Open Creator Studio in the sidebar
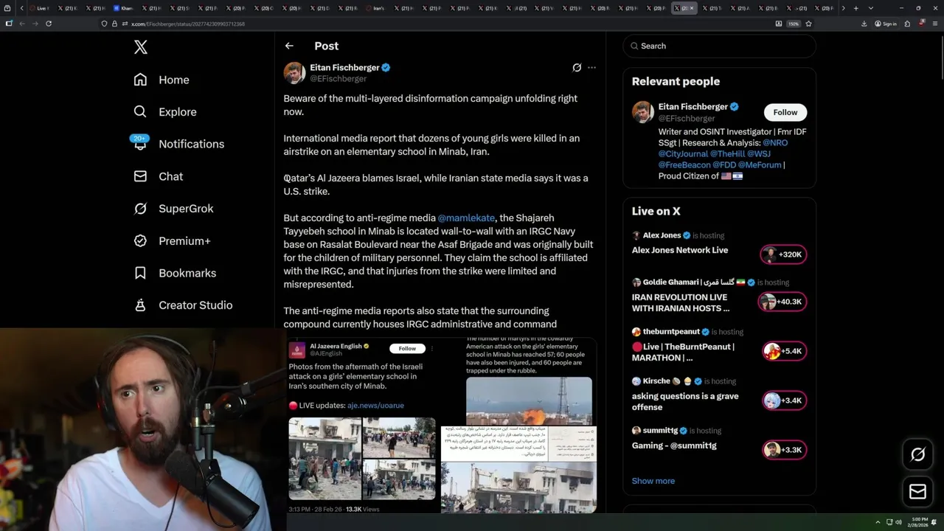Image resolution: width=944 pixels, height=531 pixels. 183,305
